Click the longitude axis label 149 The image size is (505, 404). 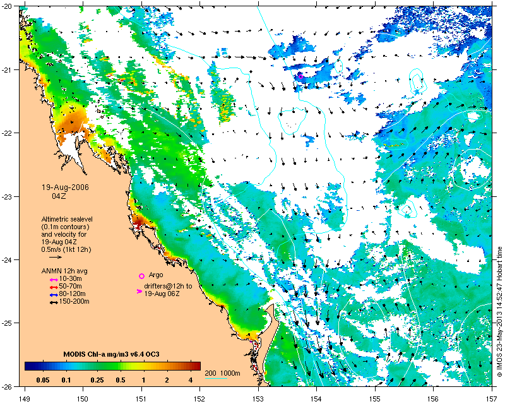[24, 399]
